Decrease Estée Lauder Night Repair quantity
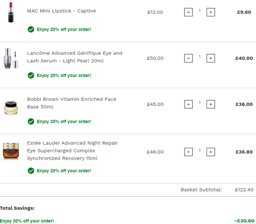Viewport: 256px width, 224px height. click(188, 152)
